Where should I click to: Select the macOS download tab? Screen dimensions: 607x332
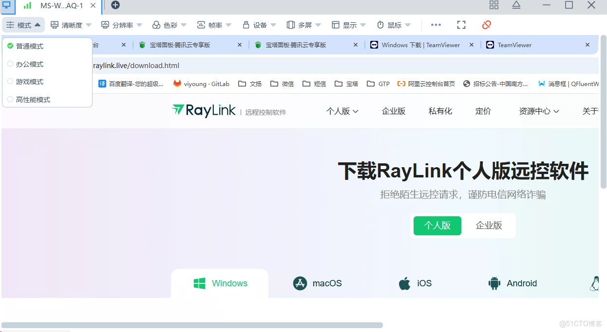point(318,283)
